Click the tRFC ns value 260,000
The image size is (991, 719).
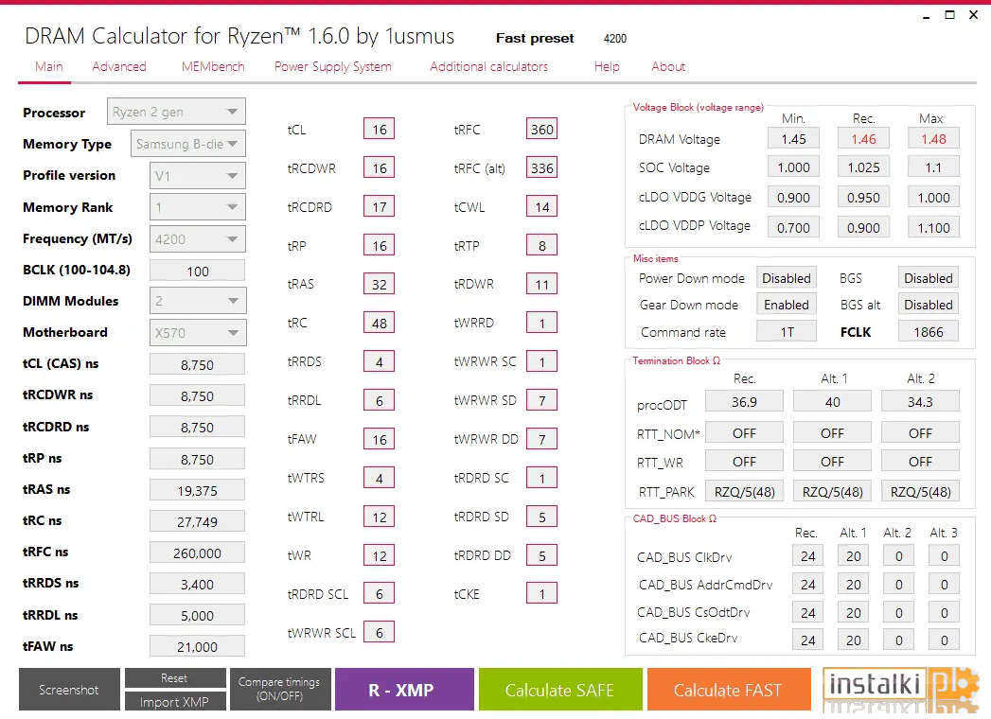(197, 552)
